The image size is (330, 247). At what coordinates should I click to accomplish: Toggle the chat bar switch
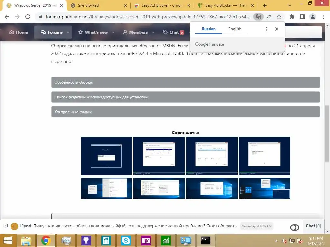click(x=295, y=227)
